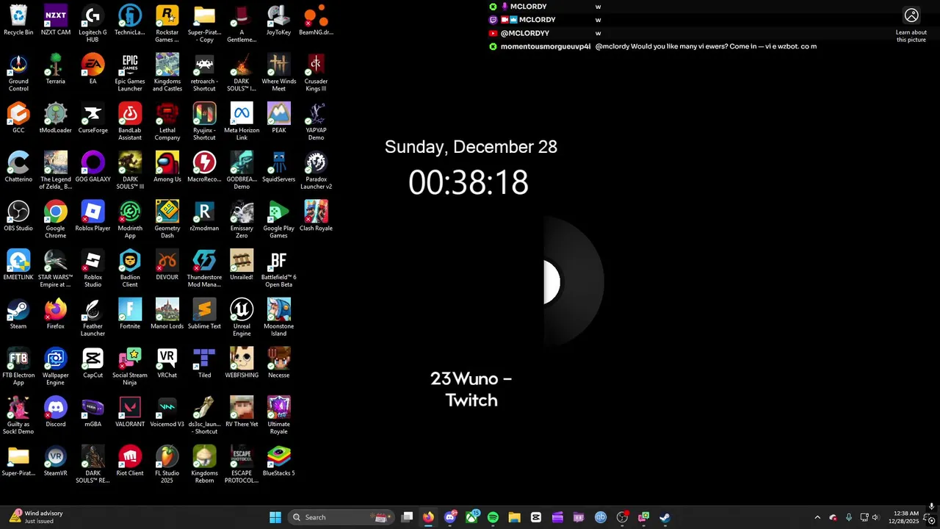This screenshot has height=529, width=940.
Task: Select the Badlion Client desktop icon
Action: point(130,269)
